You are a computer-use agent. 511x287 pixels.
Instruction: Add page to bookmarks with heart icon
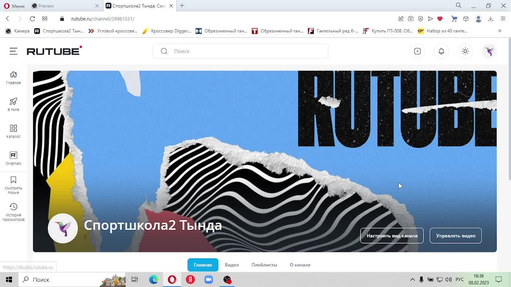click(440, 19)
